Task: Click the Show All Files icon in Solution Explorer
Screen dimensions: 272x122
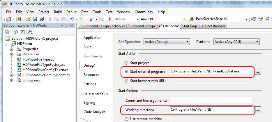Action: (15, 32)
